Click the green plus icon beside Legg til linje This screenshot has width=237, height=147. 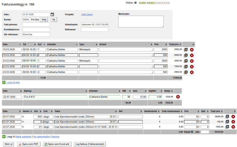pyautogui.click(x=4, y=83)
